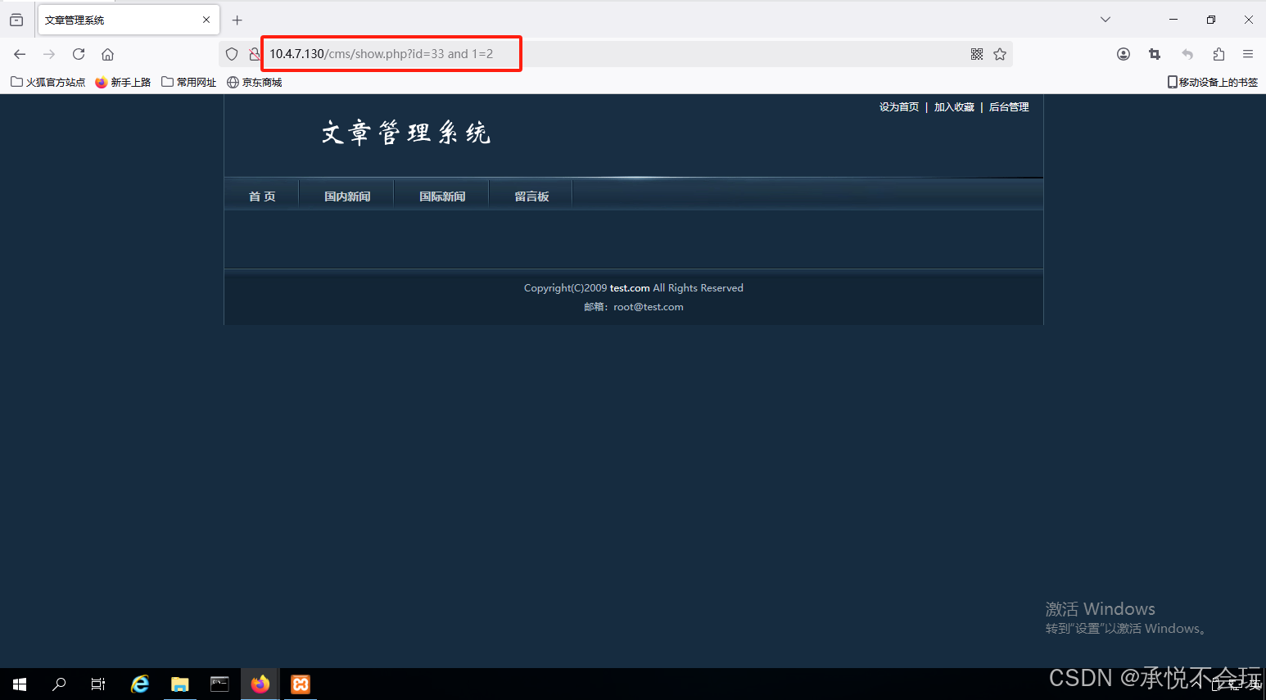Click the 文章管理系统 site title logo
Screen dimensions: 1266x700
pyautogui.click(x=406, y=133)
